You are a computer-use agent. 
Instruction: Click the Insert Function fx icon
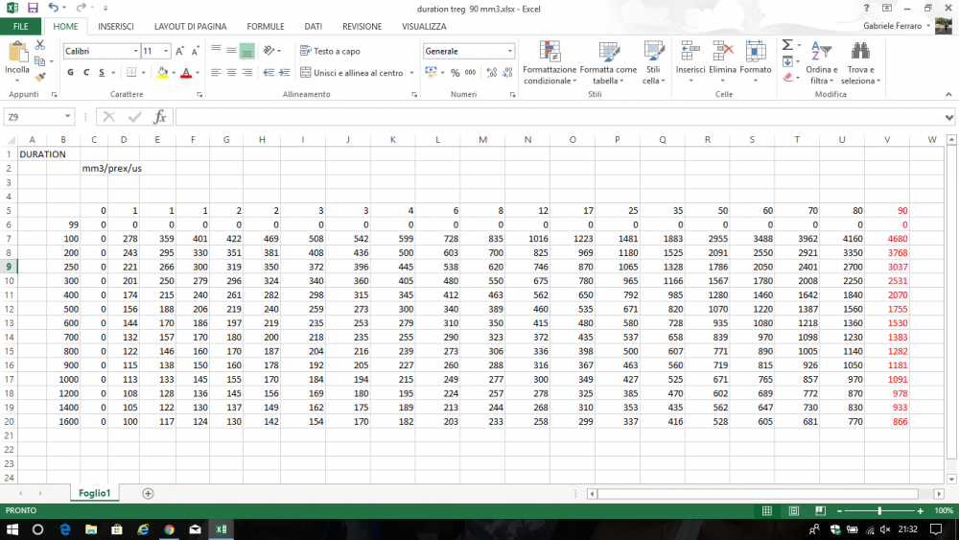click(x=160, y=117)
